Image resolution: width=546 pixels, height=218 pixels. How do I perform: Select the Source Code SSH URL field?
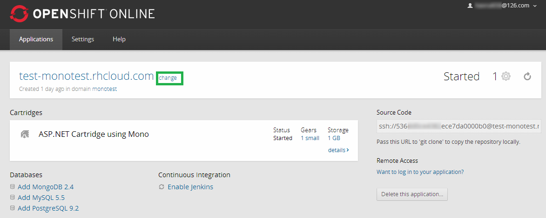point(458,126)
